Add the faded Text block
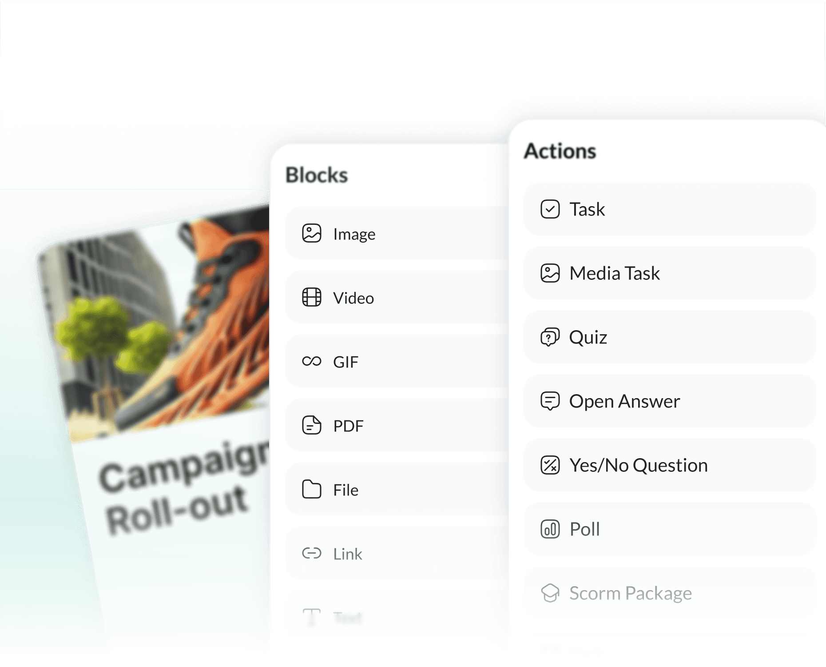This screenshot has height=667, width=826. point(397,617)
